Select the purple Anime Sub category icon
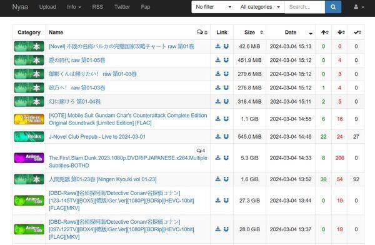The image size is (375, 245). [29, 157]
